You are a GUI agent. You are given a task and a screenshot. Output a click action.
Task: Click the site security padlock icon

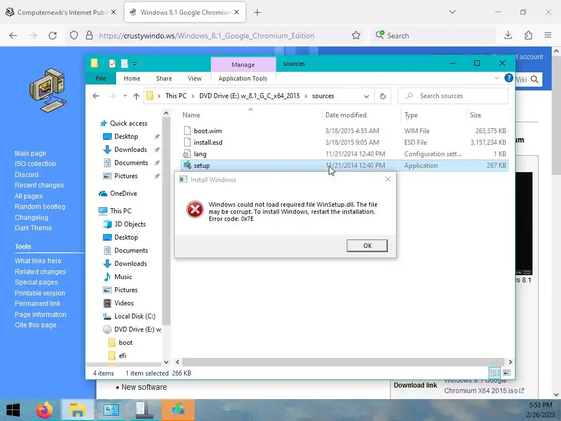click(89, 36)
